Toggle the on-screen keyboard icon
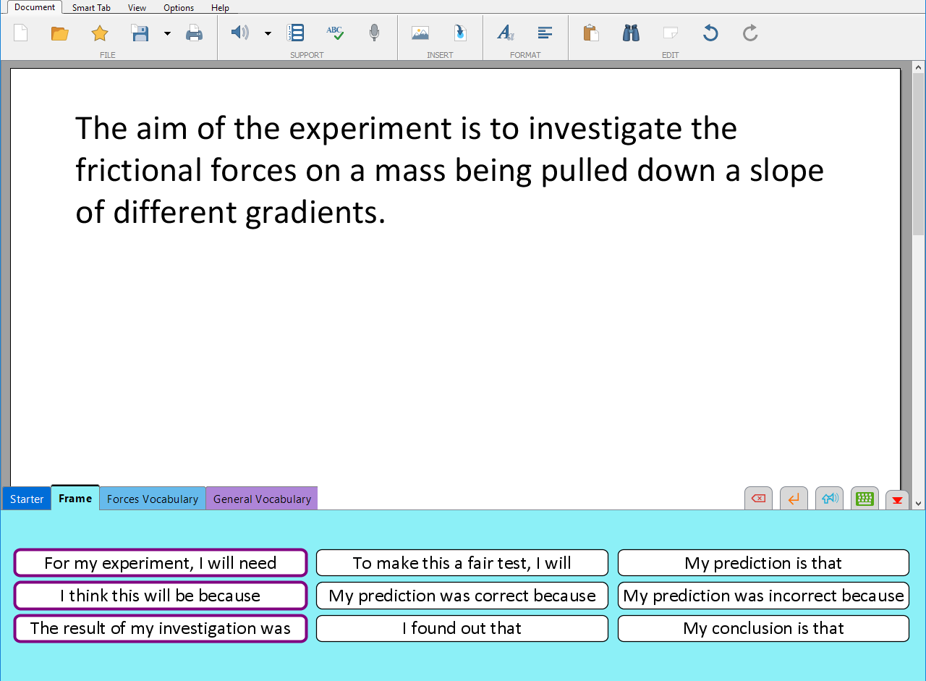The image size is (926, 681). pos(865,499)
